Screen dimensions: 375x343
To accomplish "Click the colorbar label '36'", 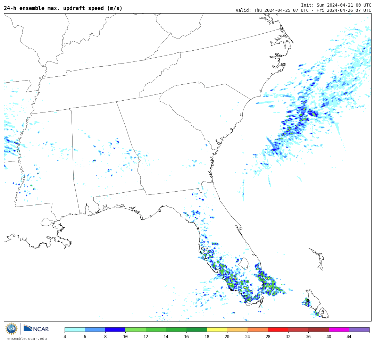I will 308,337.
